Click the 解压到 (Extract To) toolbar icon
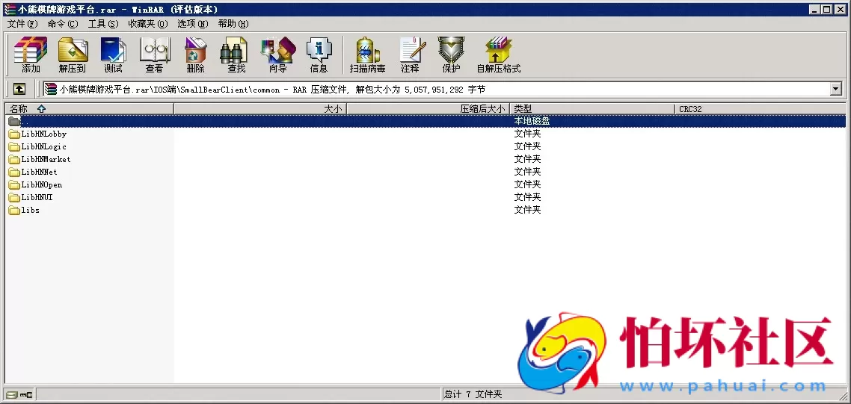This screenshot has width=851, height=404. 73,55
